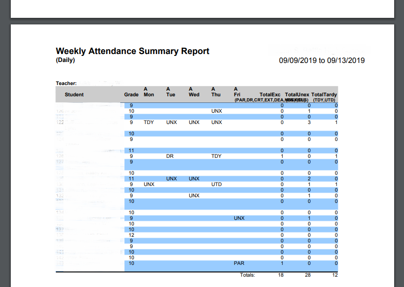The image size is (404, 287).
Task: Select the "DR" entry under Tue
Action: (170, 156)
